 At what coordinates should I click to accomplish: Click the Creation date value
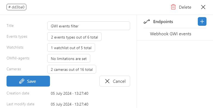click(70, 93)
